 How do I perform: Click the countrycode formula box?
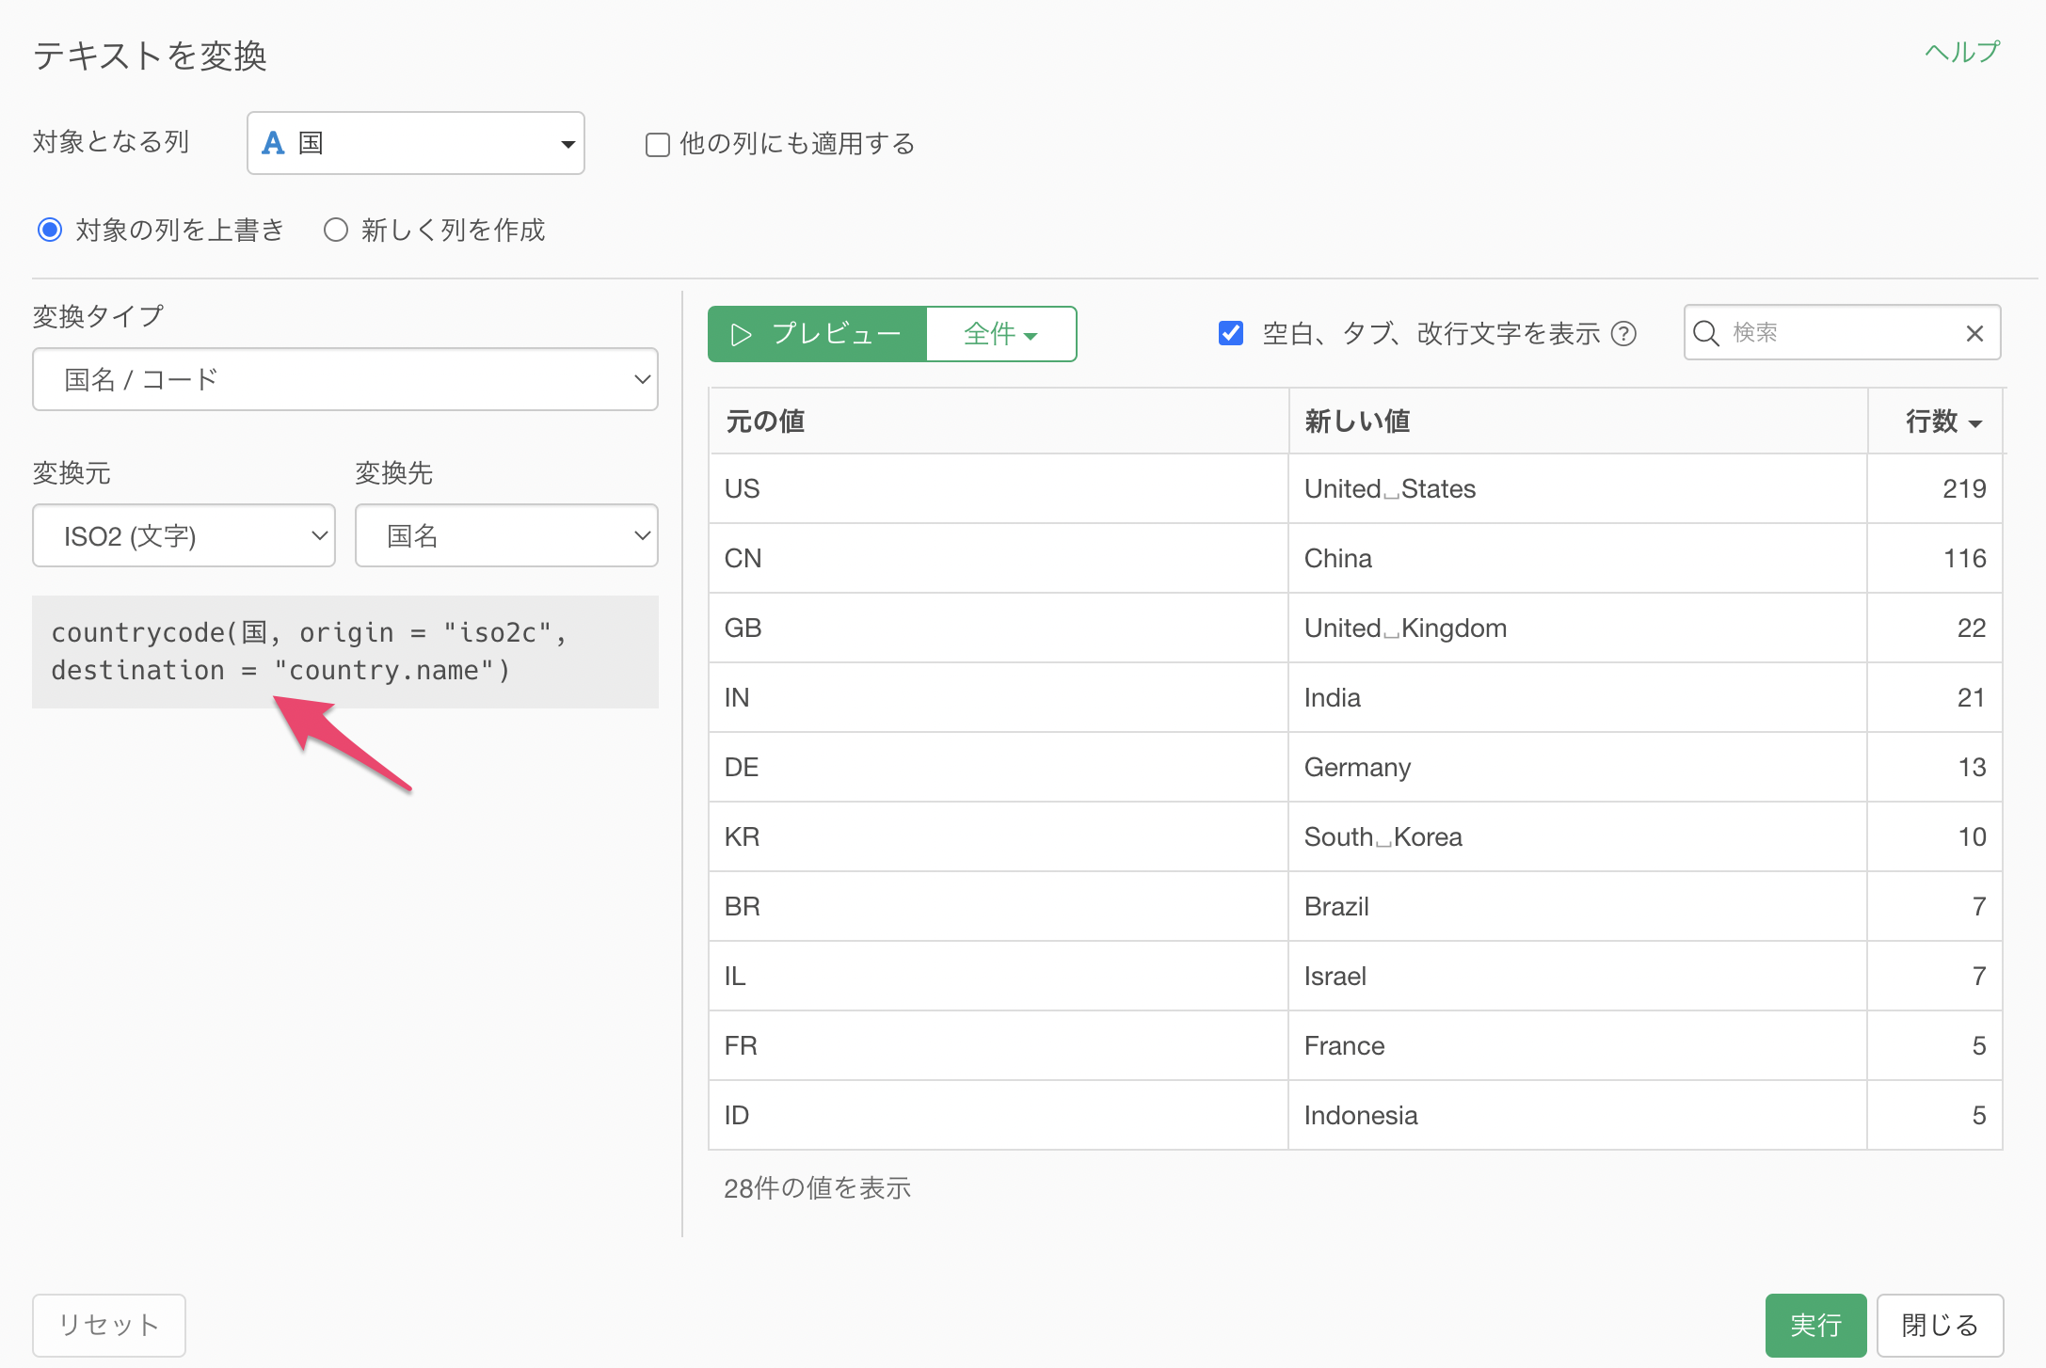(x=345, y=651)
